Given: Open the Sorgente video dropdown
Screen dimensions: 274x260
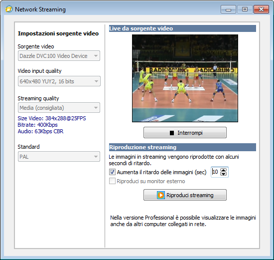Looking at the screenshot, I should (59, 56).
